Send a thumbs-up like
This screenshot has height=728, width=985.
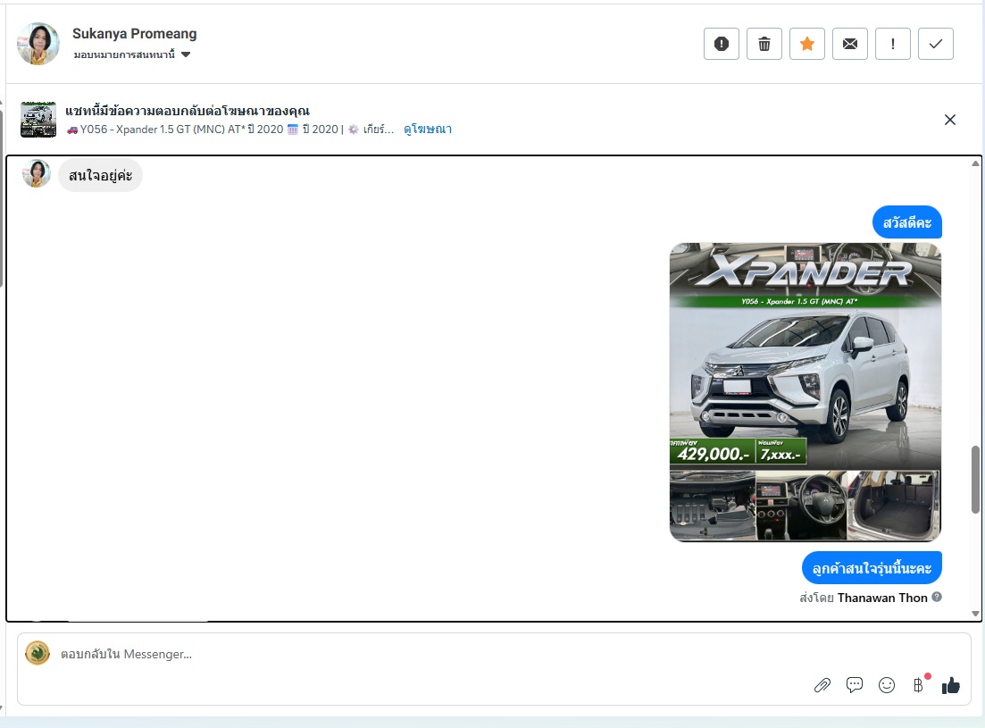click(x=951, y=685)
